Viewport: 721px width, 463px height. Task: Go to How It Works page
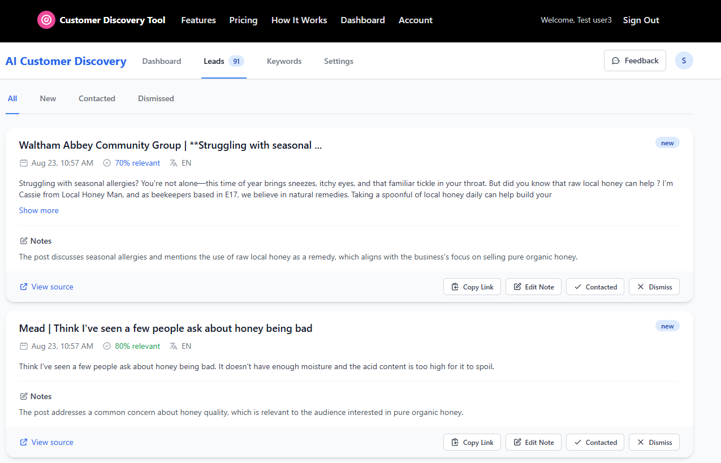point(299,20)
